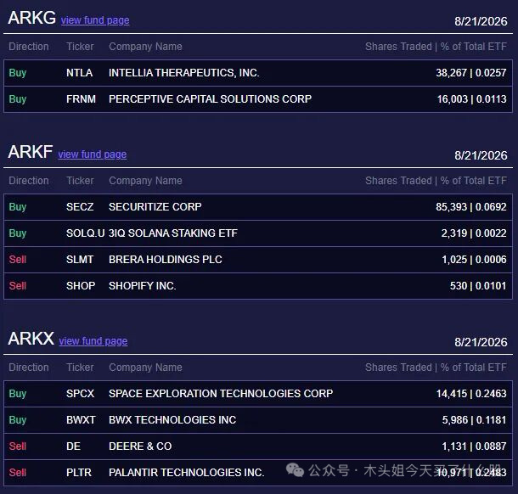Click the value 38,267 | 0.0257

pos(471,73)
